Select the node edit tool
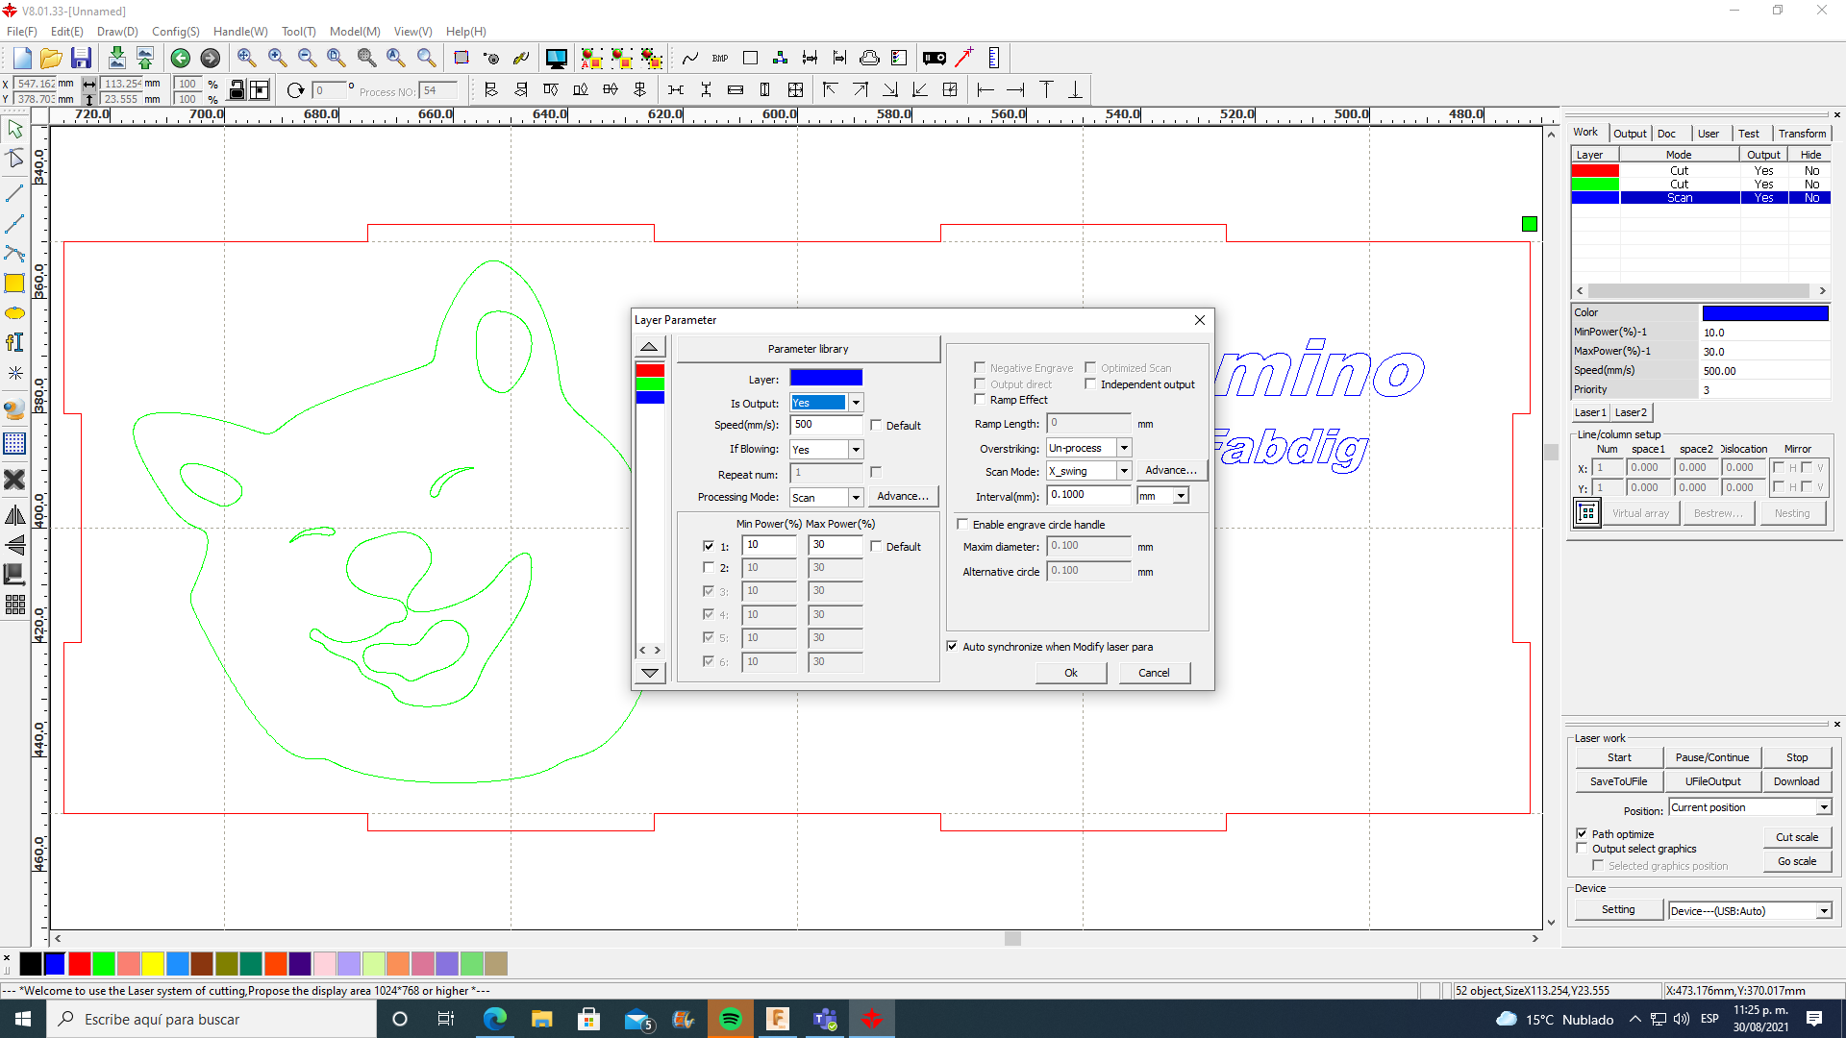The image size is (1846, 1038). [x=14, y=159]
